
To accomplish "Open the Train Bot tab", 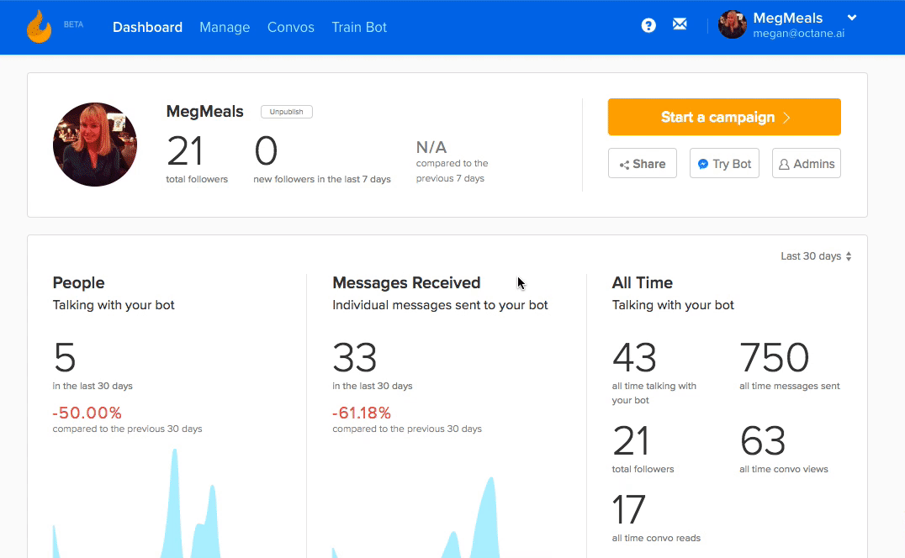I will tap(359, 27).
